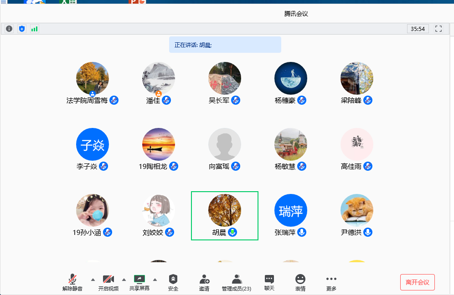454x295 pixels.
Task: Click microphone icon next to 尹德洪
Action: pyautogui.click(x=368, y=232)
